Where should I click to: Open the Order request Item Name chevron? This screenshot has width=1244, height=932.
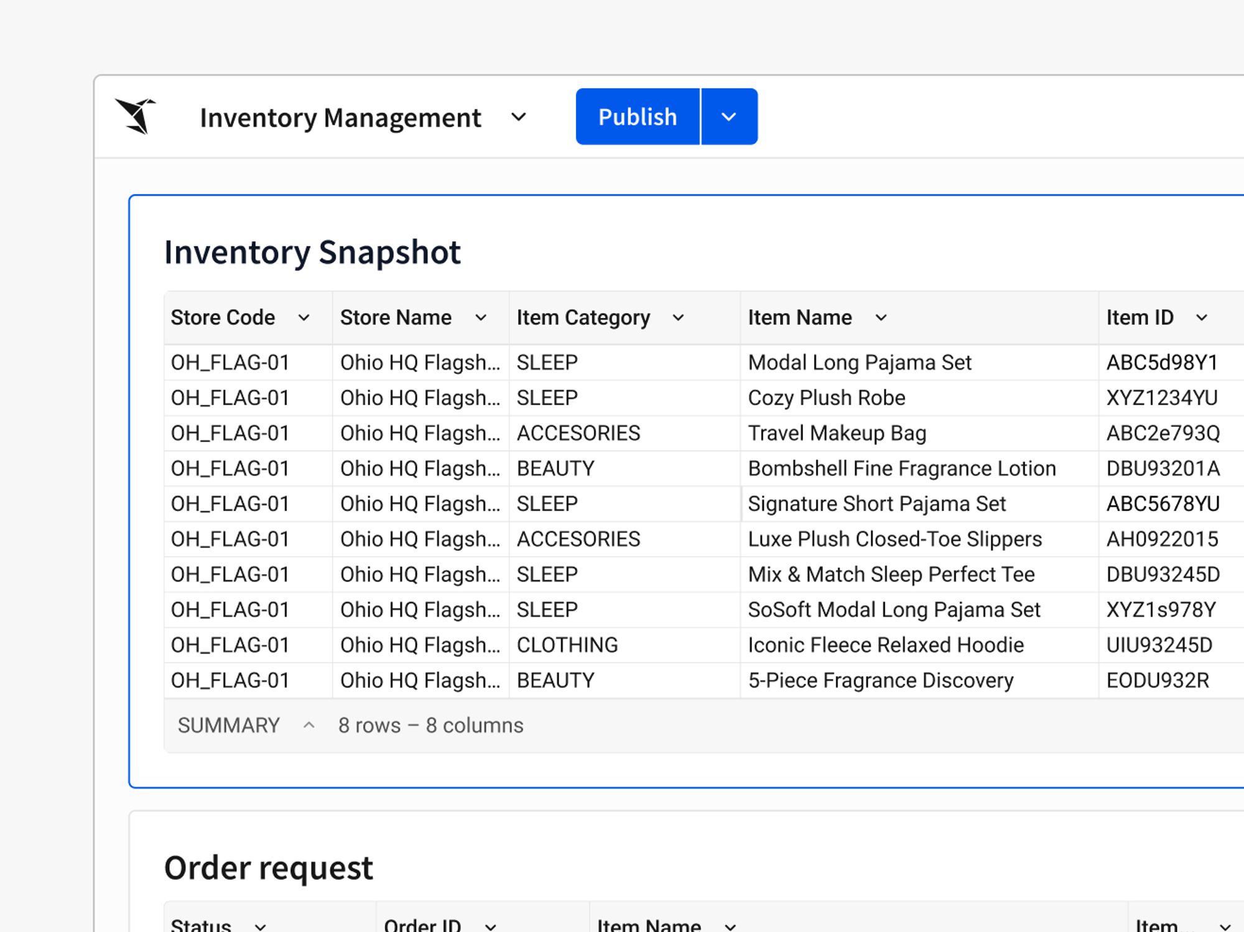[x=730, y=926]
